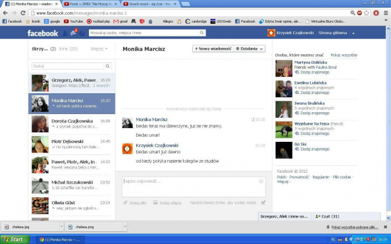Show more bookmarks with the double chevron
Image resolution: width=391 pixels, height=244 pixels.
(386, 20)
